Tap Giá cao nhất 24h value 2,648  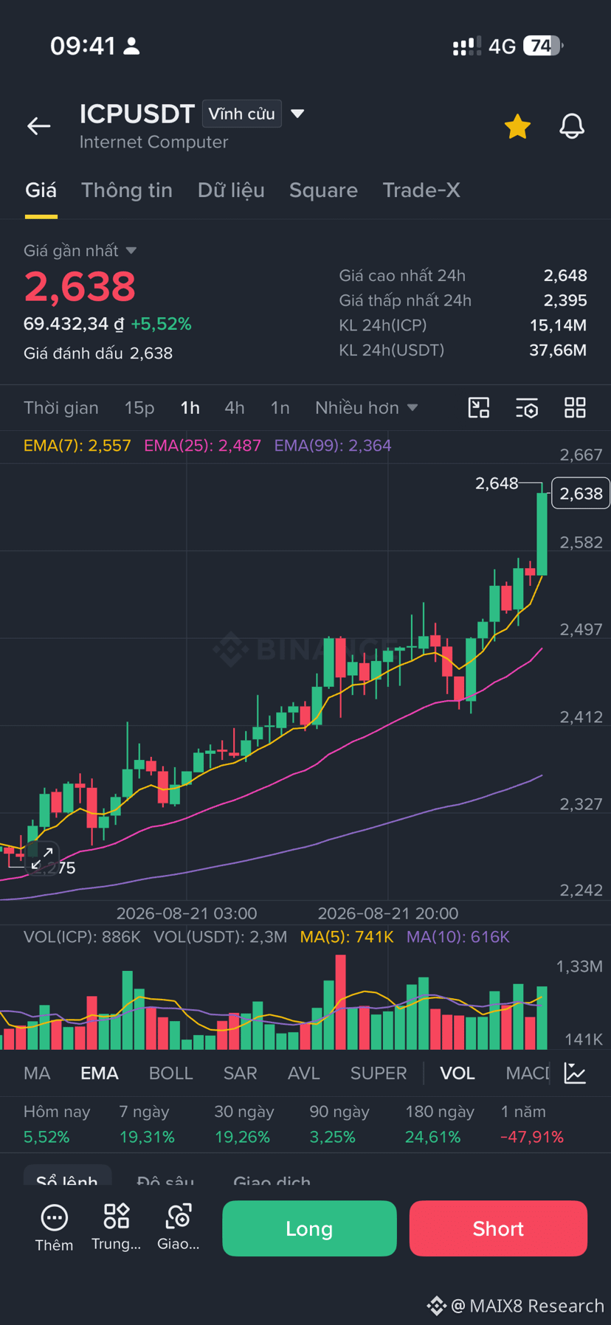click(565, 276)
